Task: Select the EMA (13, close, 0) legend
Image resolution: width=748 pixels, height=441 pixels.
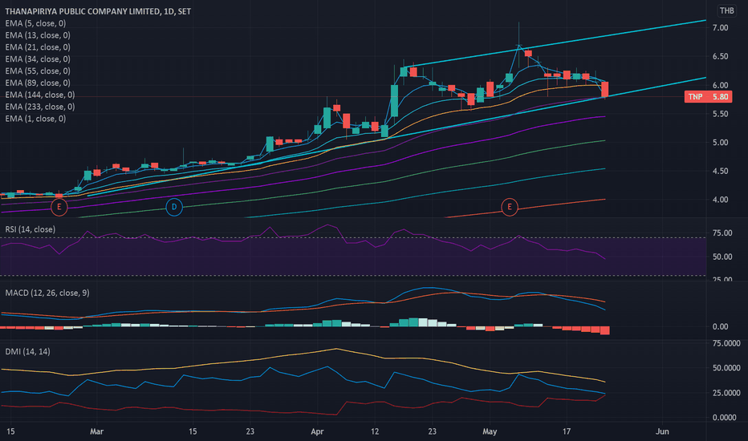Action: [38, 35]
